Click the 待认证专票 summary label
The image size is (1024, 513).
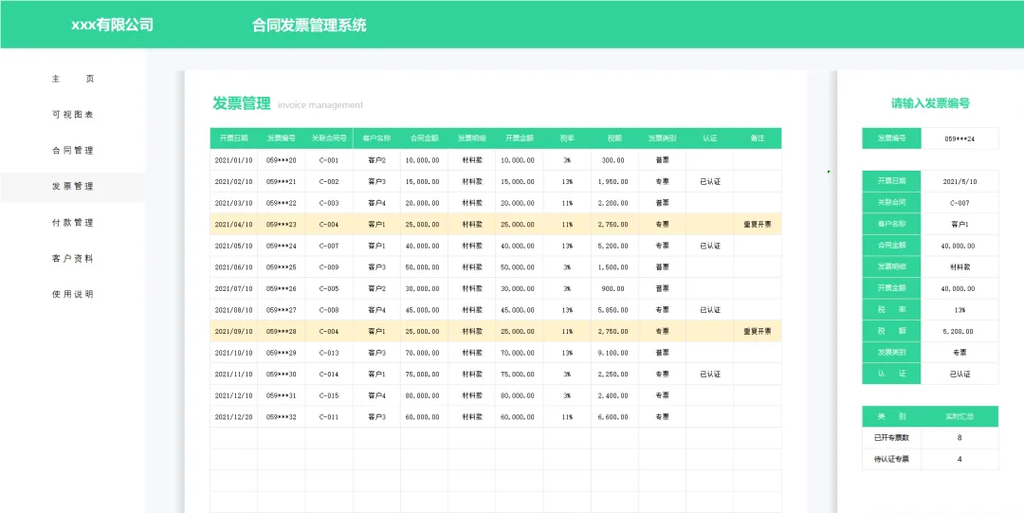click(891, 459)
